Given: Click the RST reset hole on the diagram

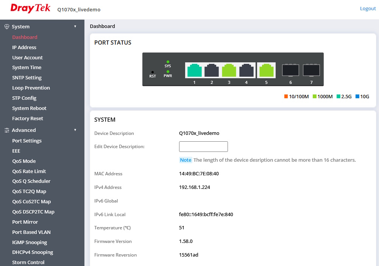Looking at the screenshot, I should [x=153, y=72].
